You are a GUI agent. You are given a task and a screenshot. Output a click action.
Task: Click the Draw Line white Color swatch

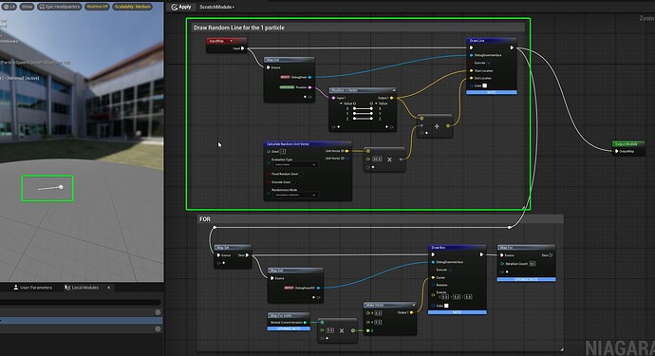click(484, 85)
